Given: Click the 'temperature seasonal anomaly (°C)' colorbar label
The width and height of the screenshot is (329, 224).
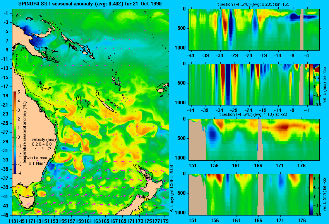Looking at the screenshot, I should click(25, 132).
